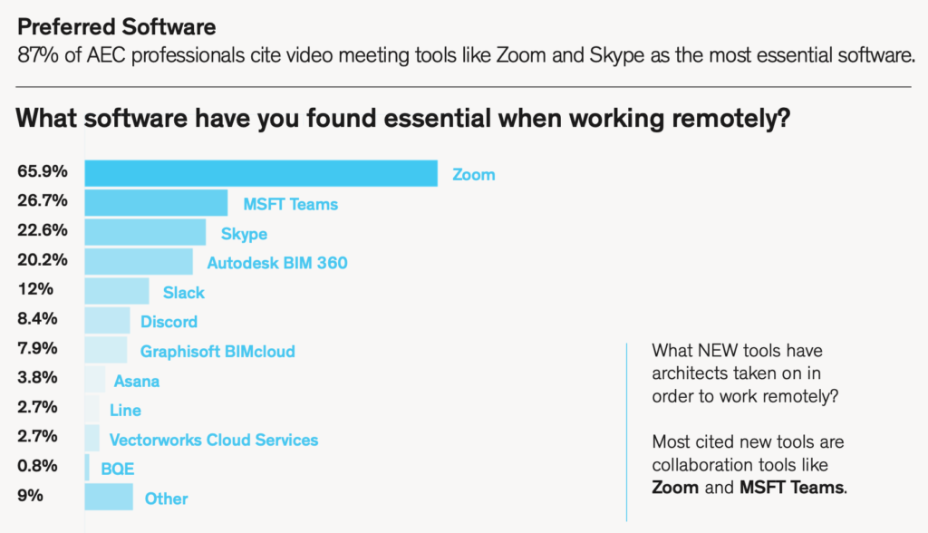Select the Slack label
The height and width of the screenshot is (533, 928).
184,292
